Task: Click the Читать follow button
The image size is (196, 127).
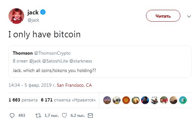Action: (x=163, y=16)
